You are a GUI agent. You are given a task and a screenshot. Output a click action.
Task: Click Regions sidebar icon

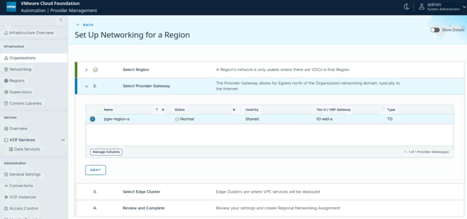point(6,81)
